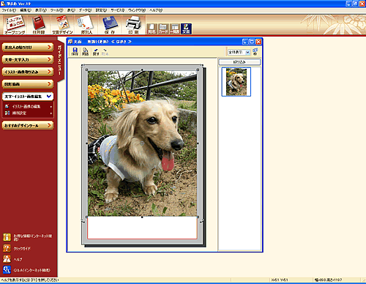Open the 表示(V) menu
This screenshot has height=284, width=366.
pyautogui.click(x=41, y=10)
